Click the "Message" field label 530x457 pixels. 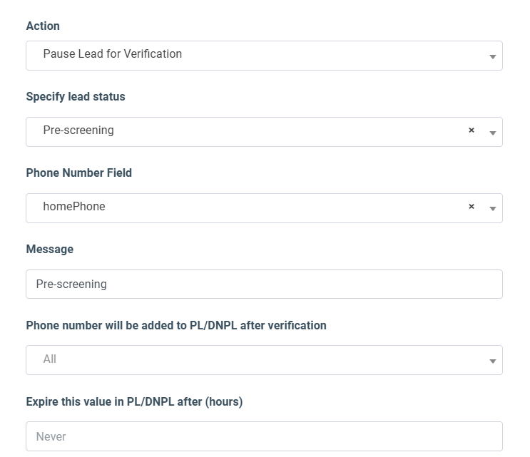[50, 249]
